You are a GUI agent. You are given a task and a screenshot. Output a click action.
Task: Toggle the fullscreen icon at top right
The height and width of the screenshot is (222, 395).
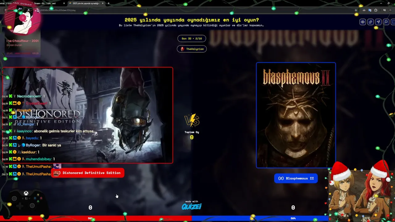pyautogui.click(x=393, y=22)
